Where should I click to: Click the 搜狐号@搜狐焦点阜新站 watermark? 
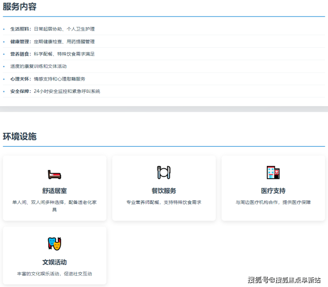[284, 279]
